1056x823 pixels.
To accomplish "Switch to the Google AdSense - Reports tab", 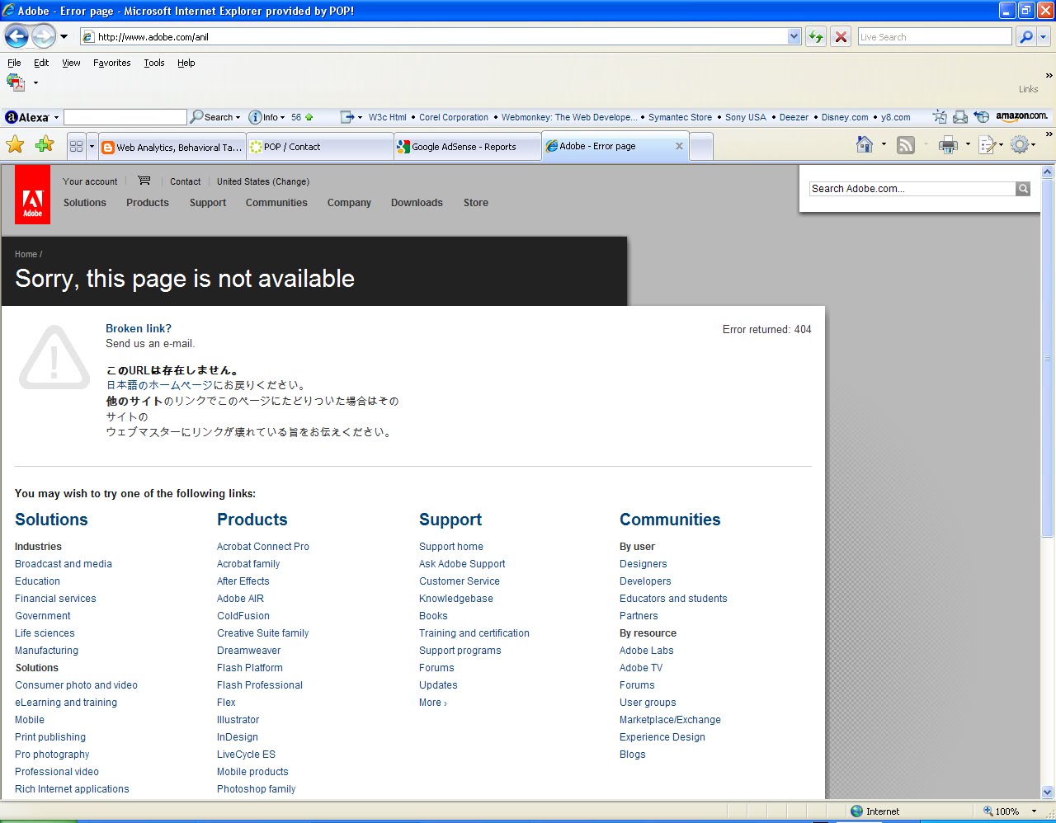I will (x=467, y=146).
